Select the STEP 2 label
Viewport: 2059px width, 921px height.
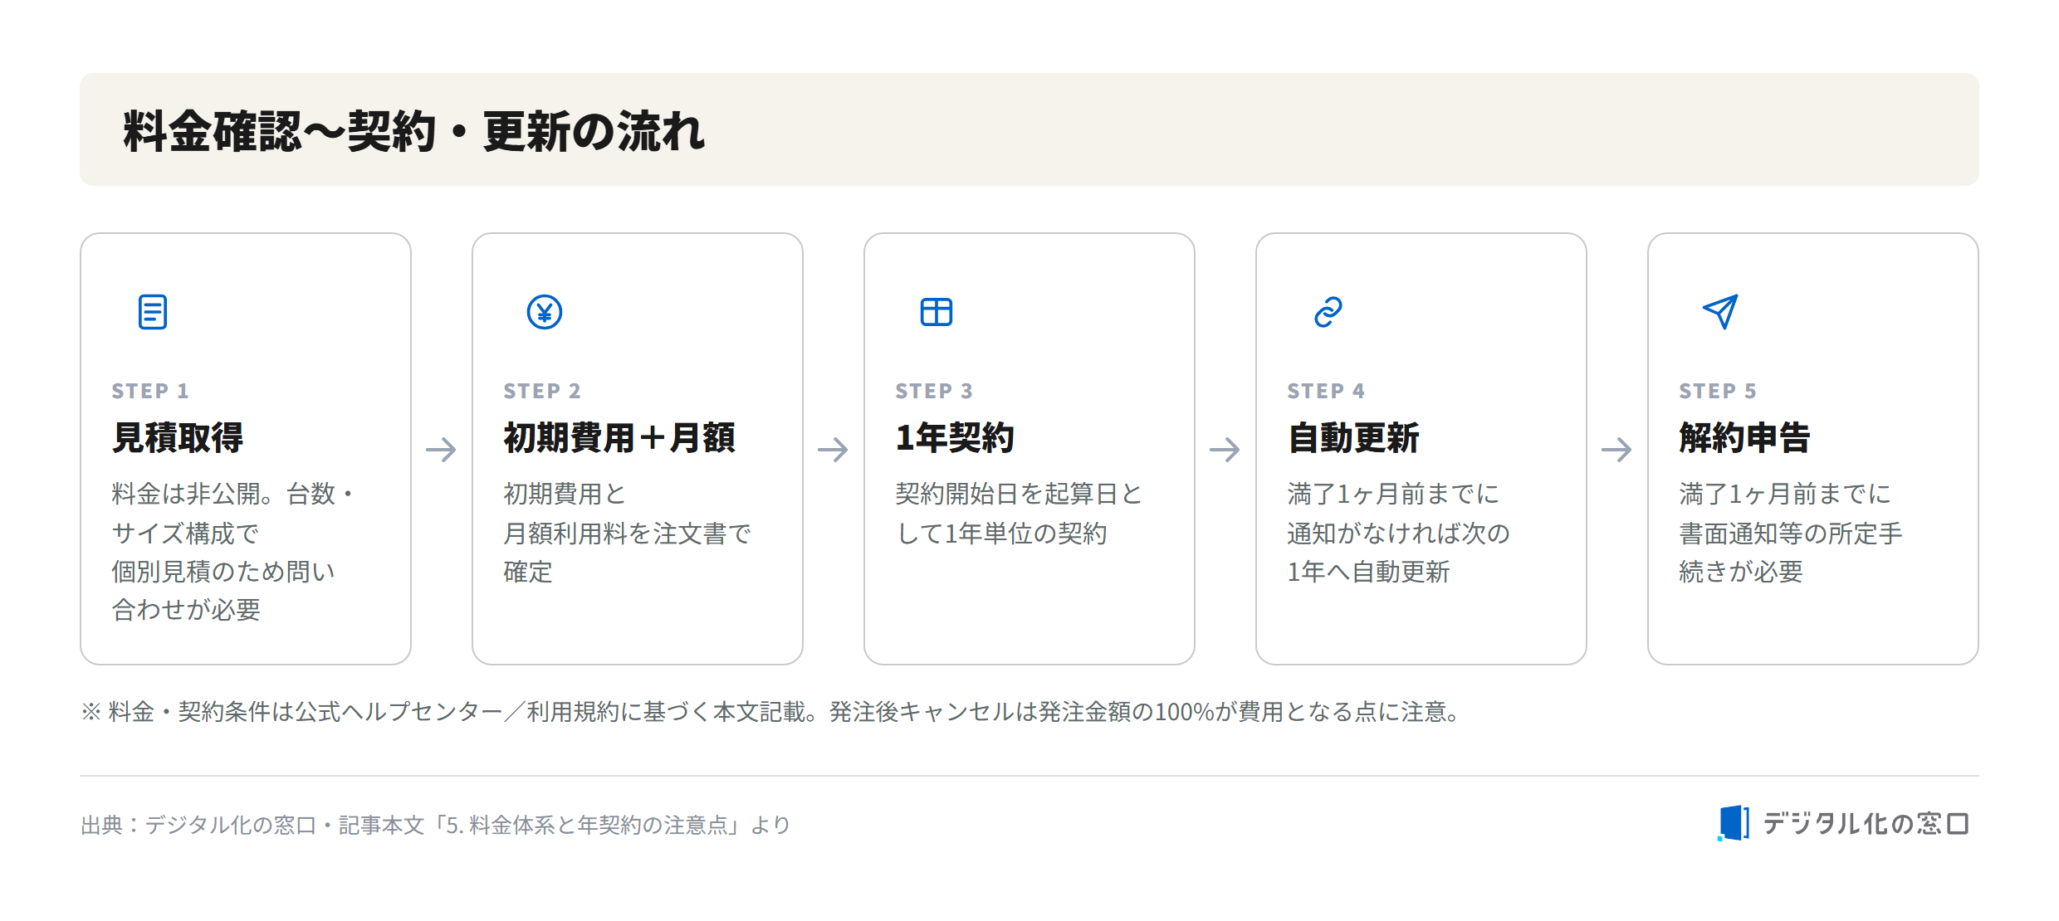pyautogui.click(x=542, y=391)
